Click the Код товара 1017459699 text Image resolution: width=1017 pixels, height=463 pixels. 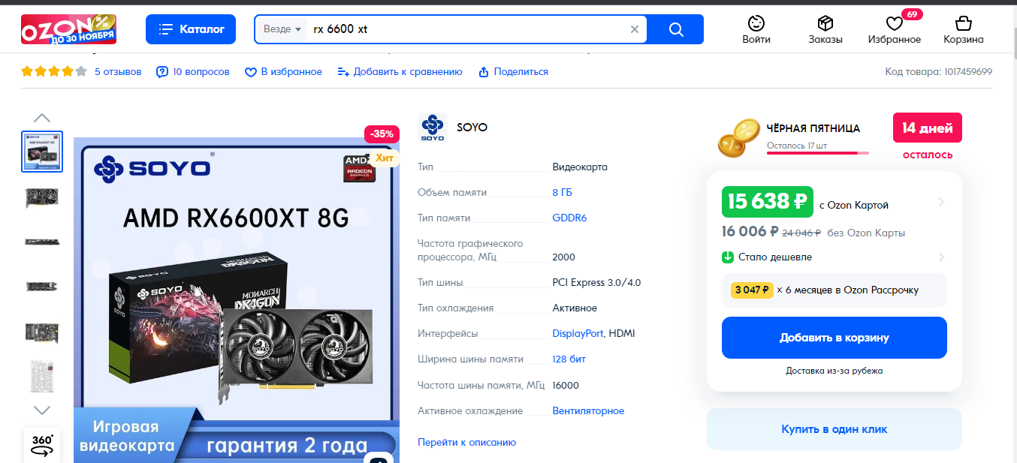click(939, 72)
